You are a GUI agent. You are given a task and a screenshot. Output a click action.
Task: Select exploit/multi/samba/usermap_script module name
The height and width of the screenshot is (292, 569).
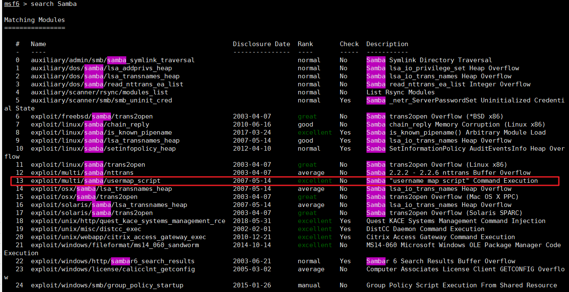pos(96,181)
